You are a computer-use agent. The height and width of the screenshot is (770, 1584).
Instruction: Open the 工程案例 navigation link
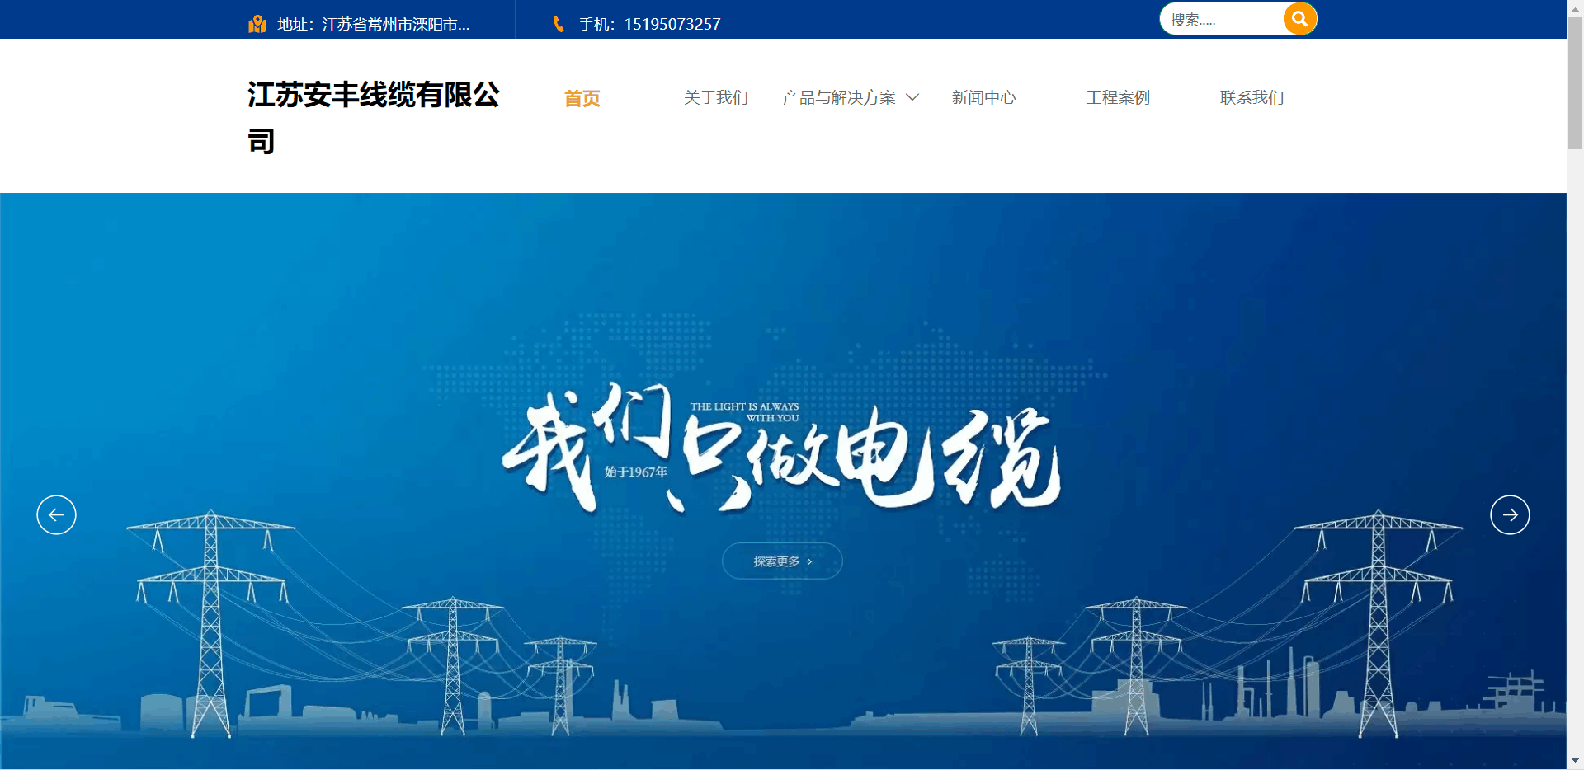1117,97
